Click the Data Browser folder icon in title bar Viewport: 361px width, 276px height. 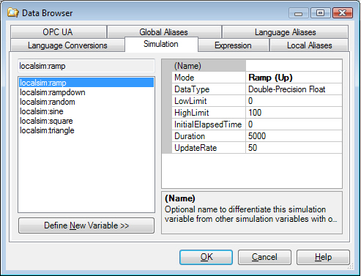tap(12, 12)
